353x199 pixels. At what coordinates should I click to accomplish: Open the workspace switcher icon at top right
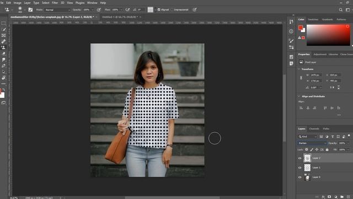348,10
